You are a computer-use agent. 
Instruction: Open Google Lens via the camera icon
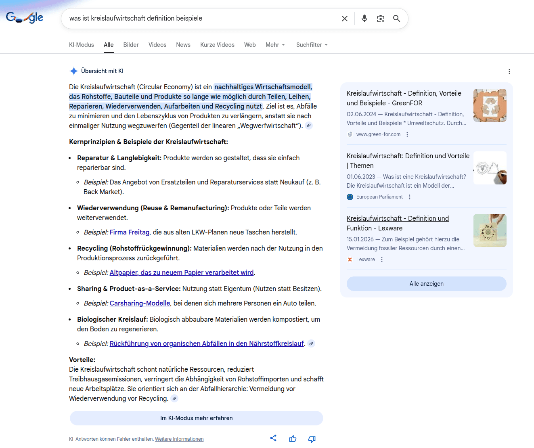[380, 18]
